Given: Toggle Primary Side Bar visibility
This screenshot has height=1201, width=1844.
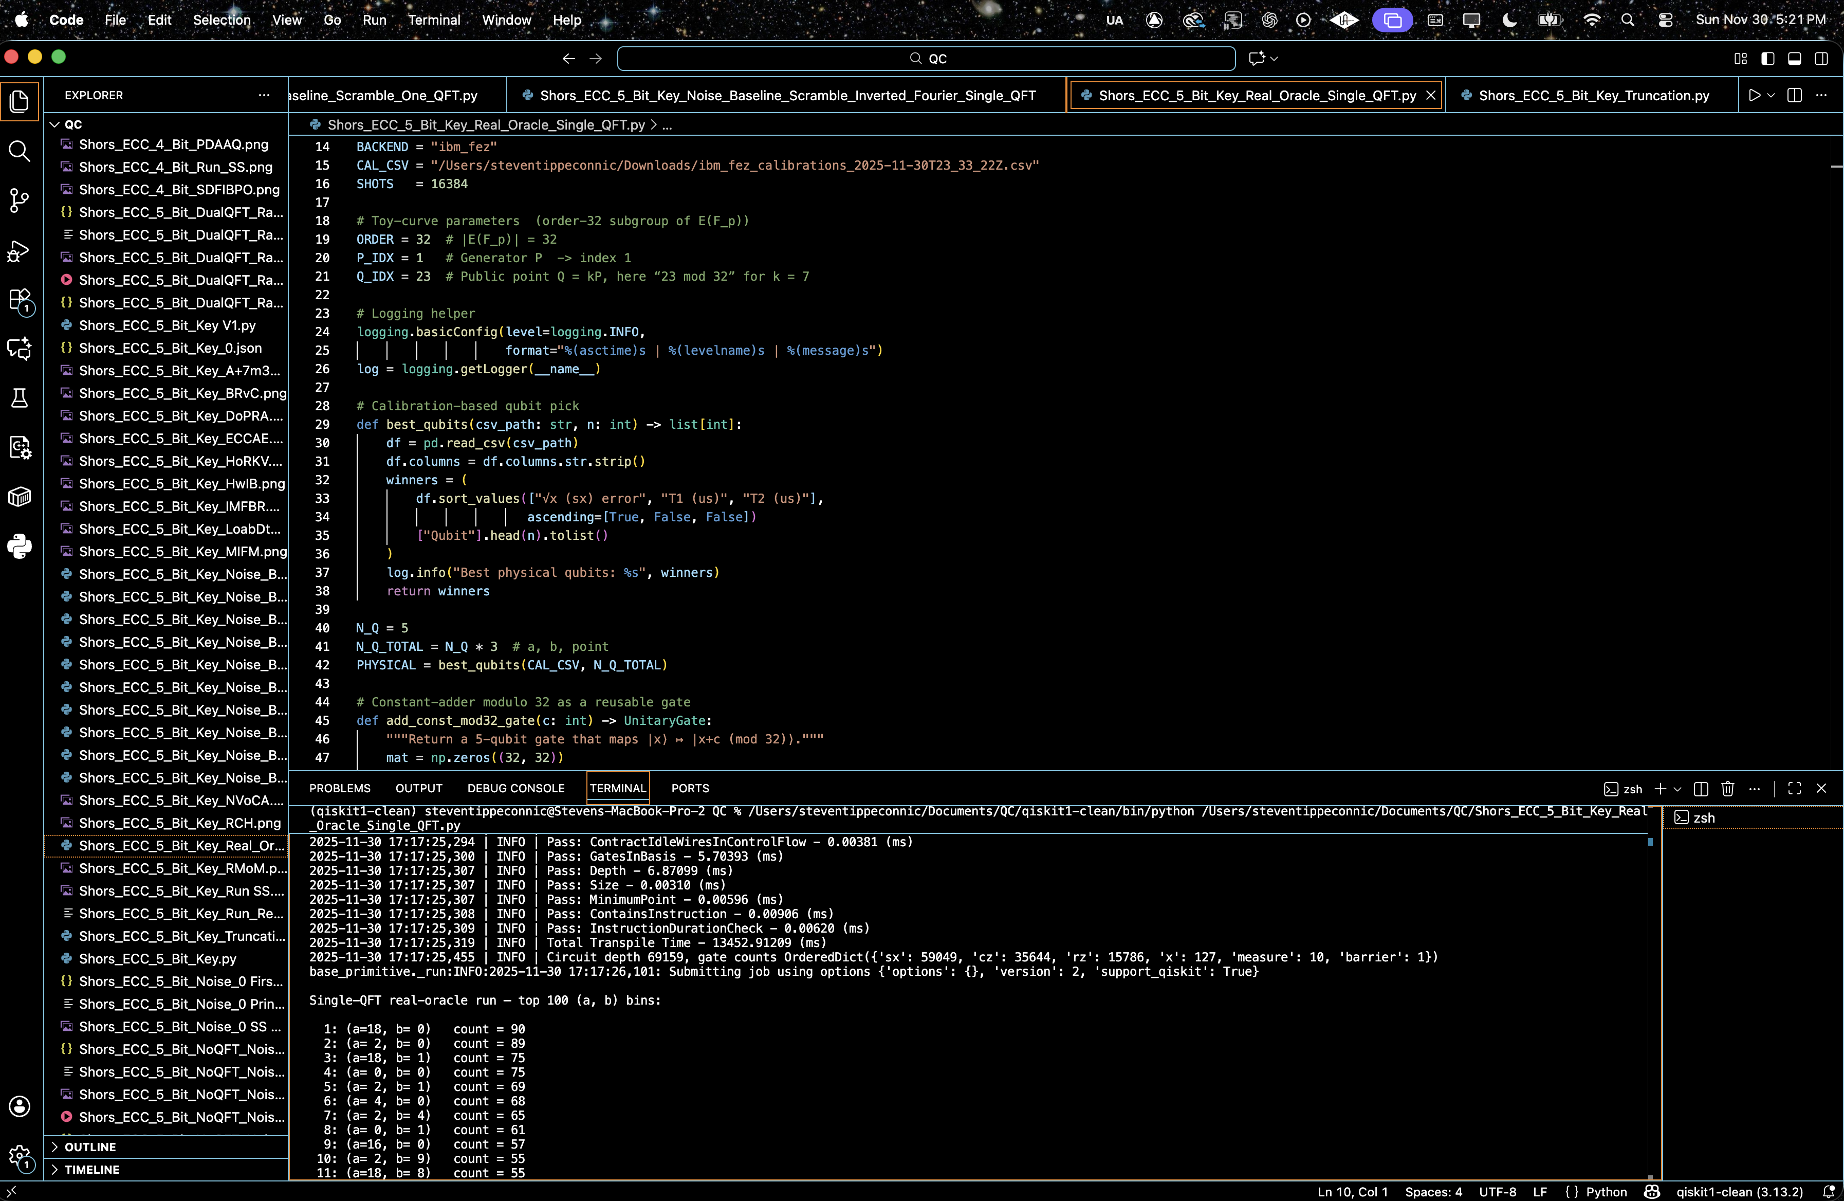Looking at the screenshot, I should coord(1767,58).
